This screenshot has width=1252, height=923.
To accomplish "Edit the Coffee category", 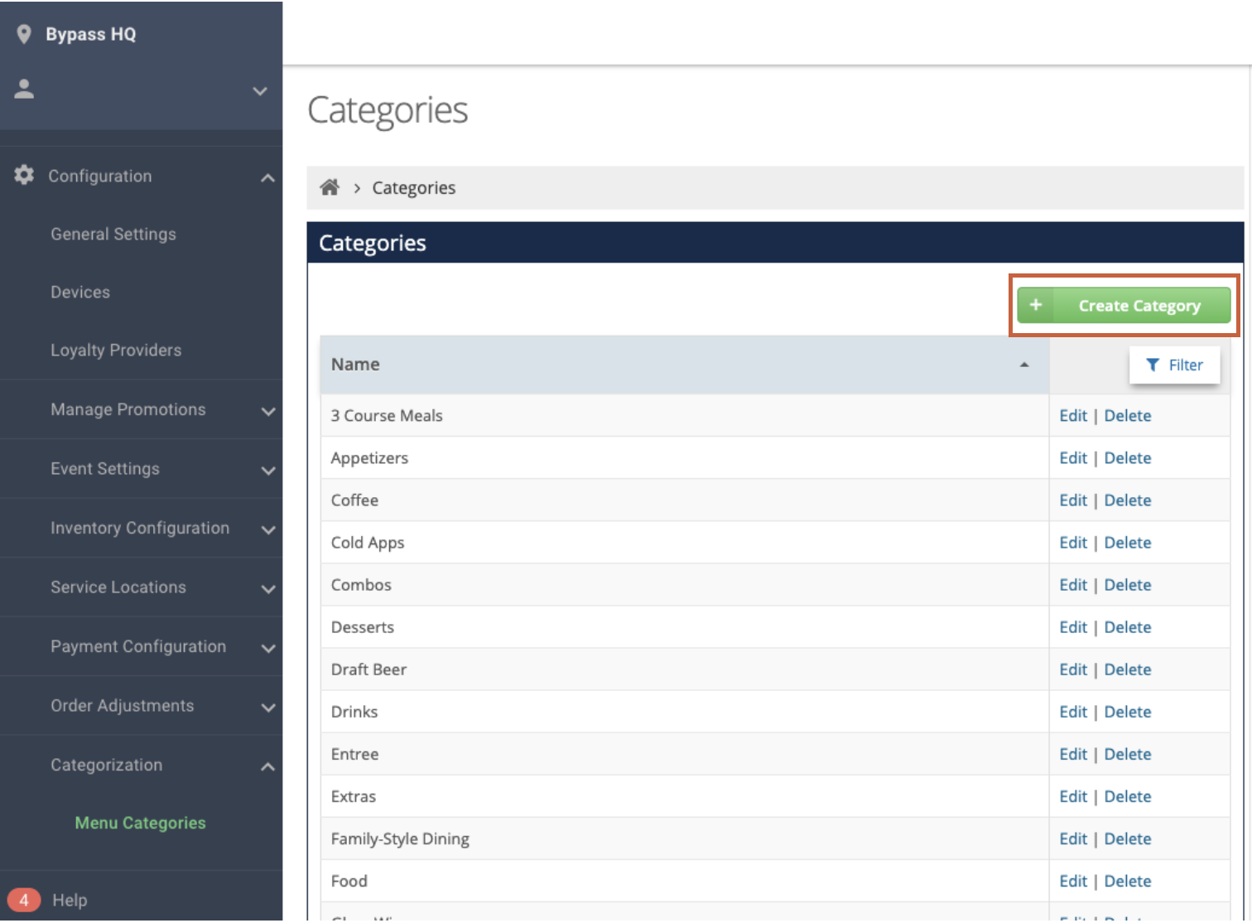I will point(1073,500).
